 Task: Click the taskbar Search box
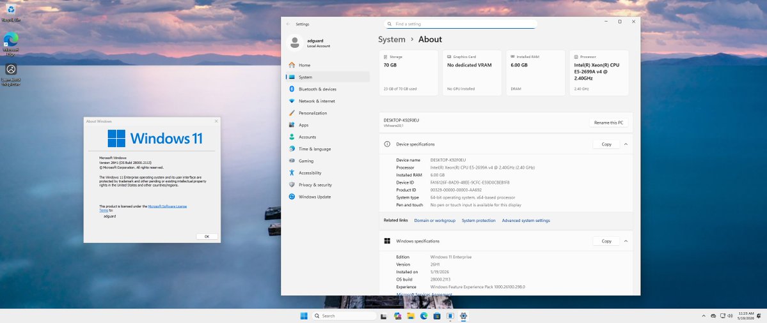344,316
